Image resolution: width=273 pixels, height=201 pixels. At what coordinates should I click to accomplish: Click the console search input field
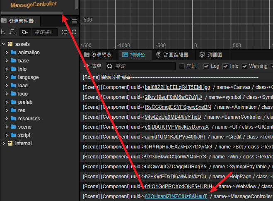tap(141, 66)
